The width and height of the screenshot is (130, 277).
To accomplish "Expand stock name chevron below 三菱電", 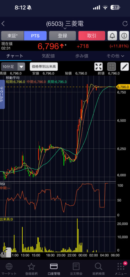I will [x=65, y=28].
